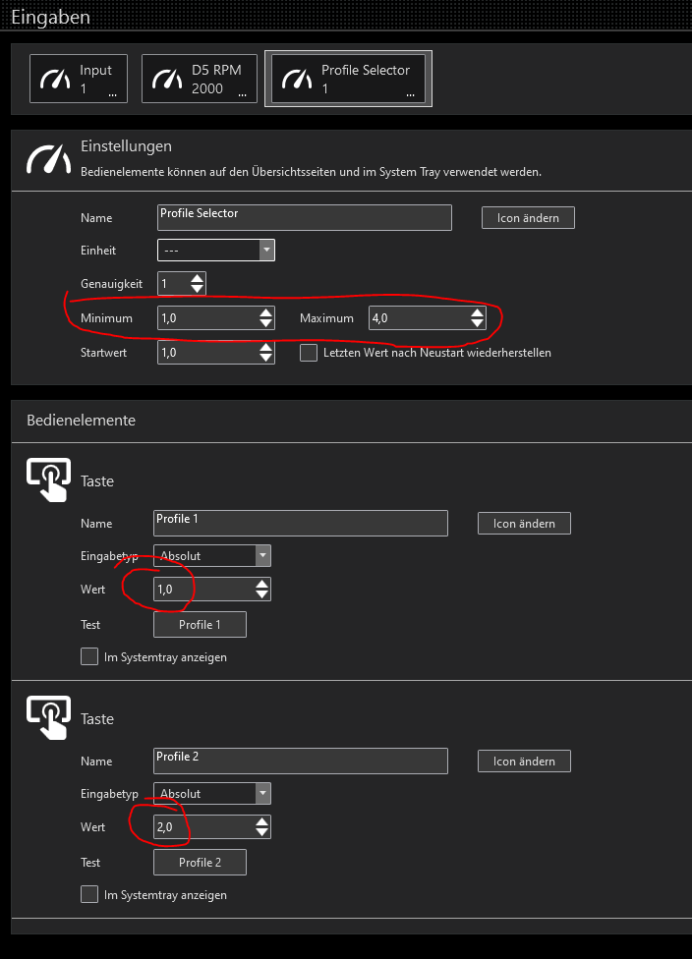Increase the Maximum value
Viewport: 692px width, 959px height.
(478, 312)
